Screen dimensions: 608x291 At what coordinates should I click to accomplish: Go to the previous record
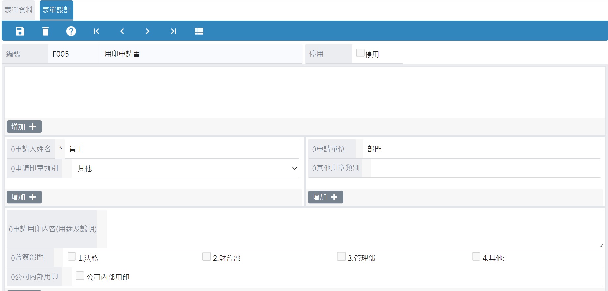pyautogui.click(x=122, y=31)
